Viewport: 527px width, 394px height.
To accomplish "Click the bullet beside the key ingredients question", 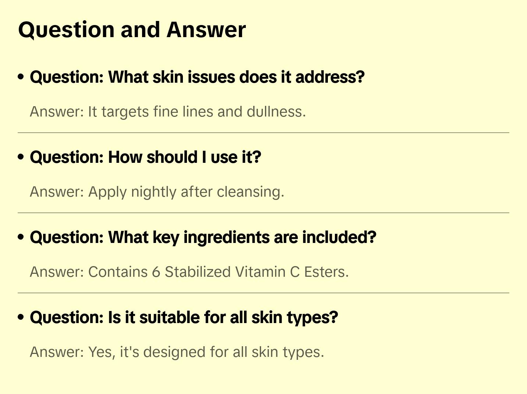I will pos(21,237).
